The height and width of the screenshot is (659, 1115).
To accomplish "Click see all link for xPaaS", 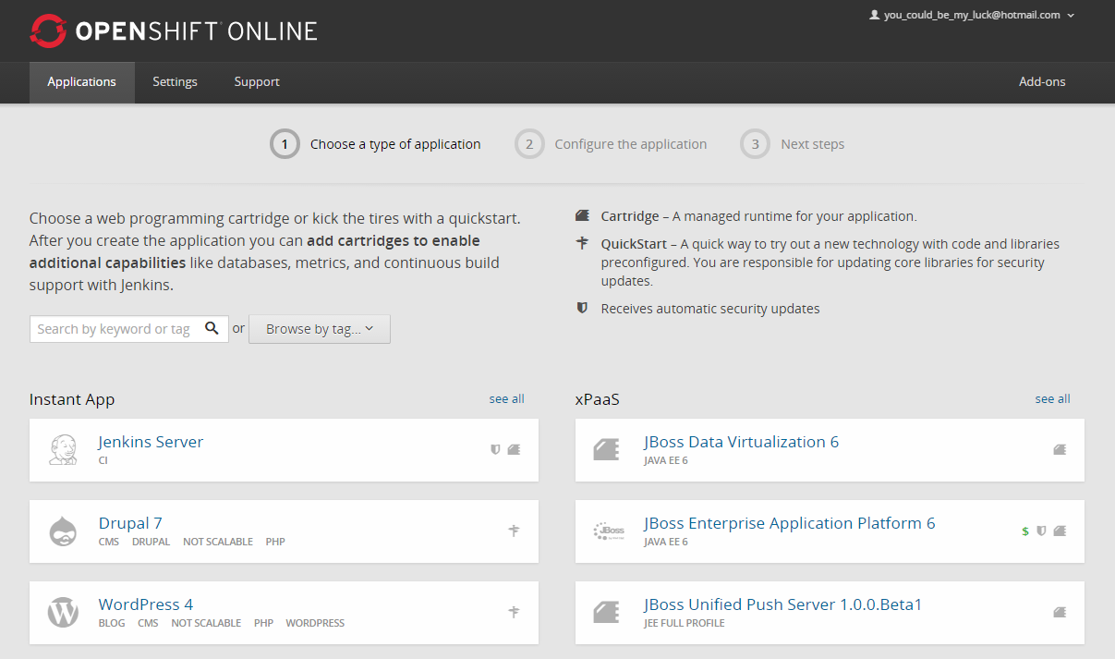I will [x=1052, y=398].
